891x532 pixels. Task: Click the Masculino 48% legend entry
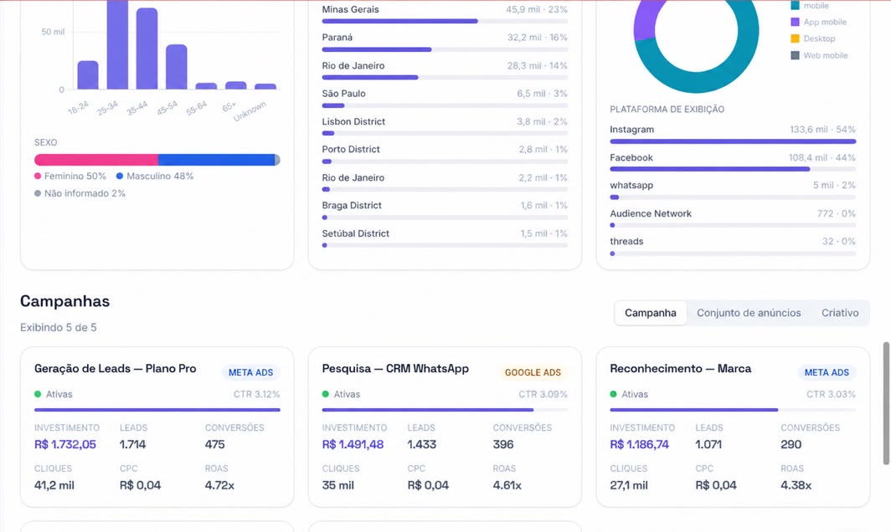pos(155,176)
